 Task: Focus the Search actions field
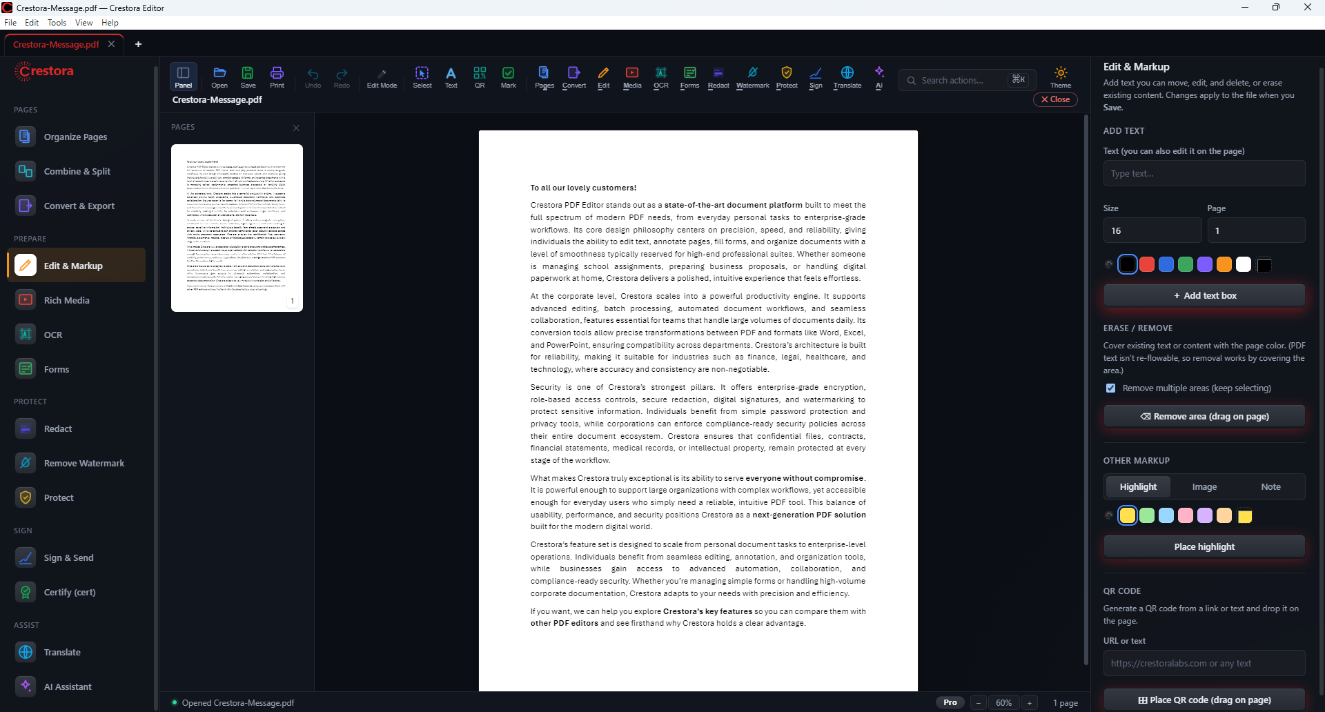968,80
